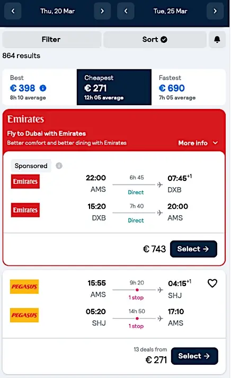Click the Sponsored info icon
This screenshot has height=378, width=231.
click(x=59, y=166)
